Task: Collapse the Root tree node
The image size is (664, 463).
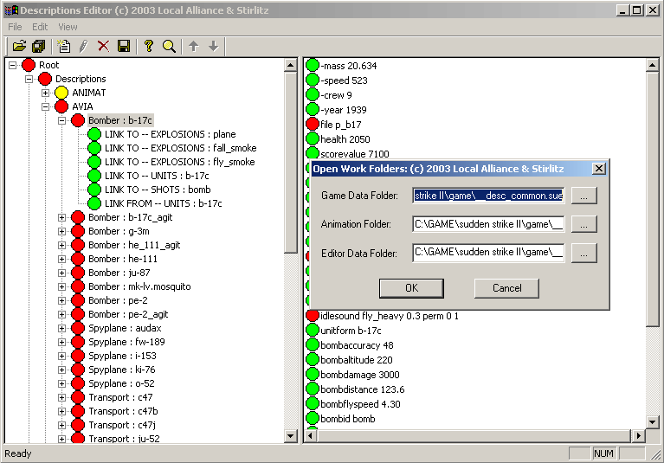Action: point(13,65)
